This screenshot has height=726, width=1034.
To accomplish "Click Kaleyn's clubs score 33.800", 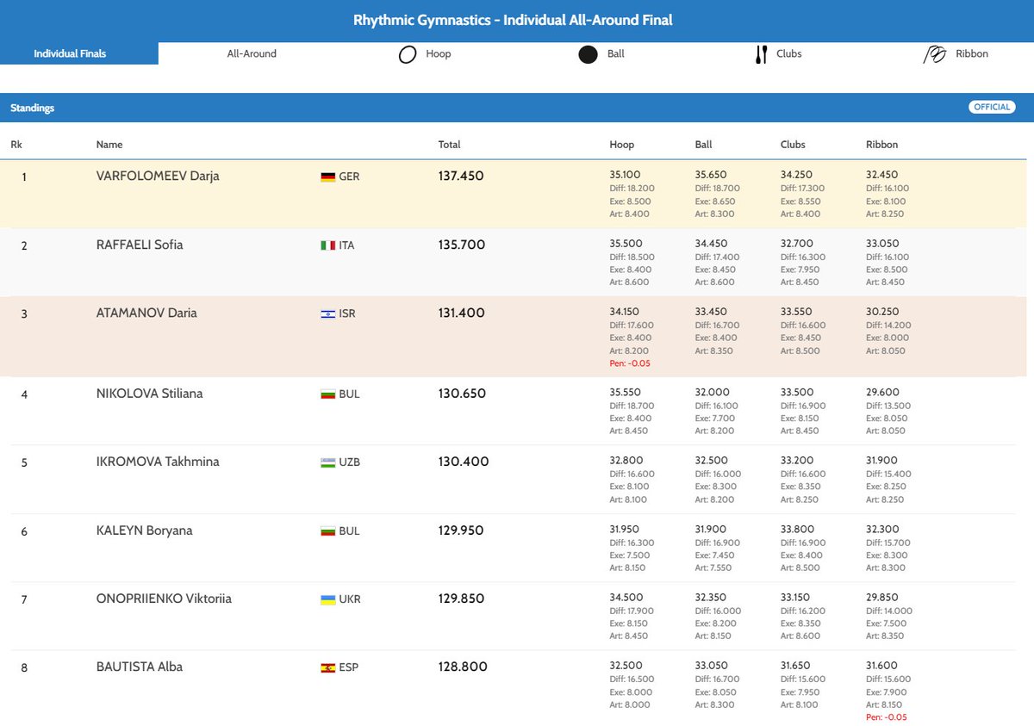I will (x=796, y=530).
